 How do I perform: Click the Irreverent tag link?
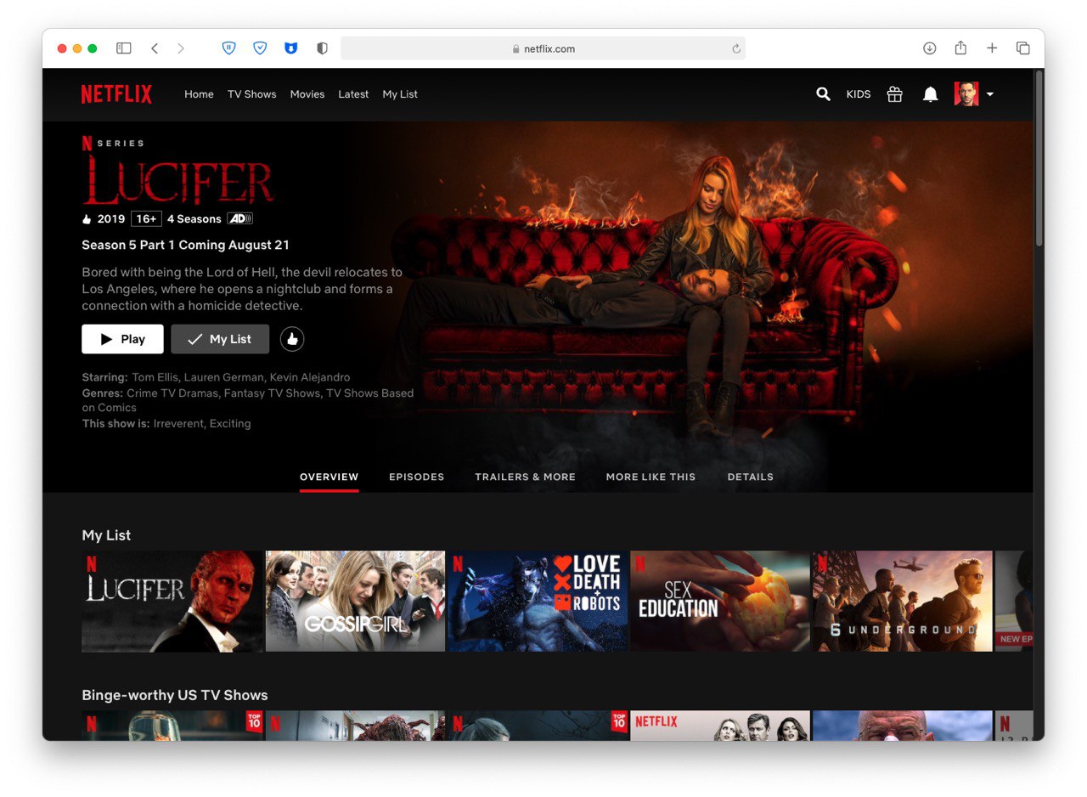[178, 423]
